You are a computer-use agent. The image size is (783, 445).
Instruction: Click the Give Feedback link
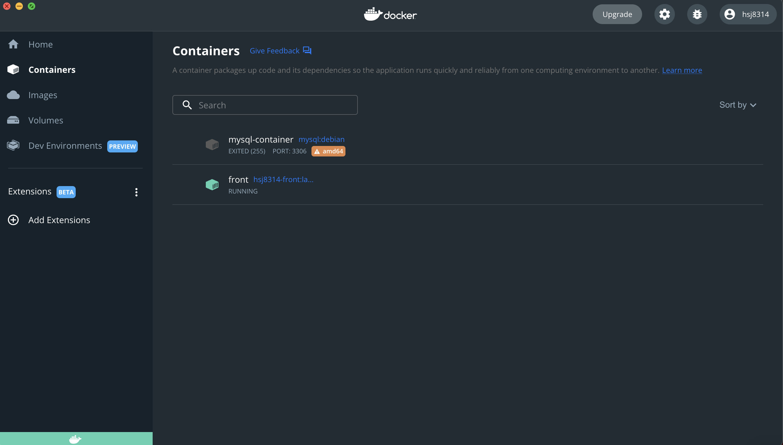coord(274,51)
